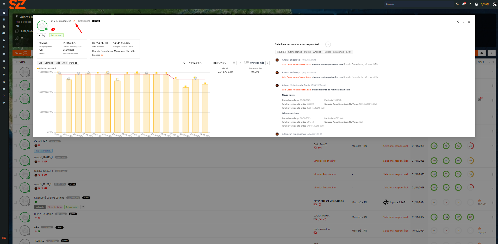
Task: Click the red money icon under the plant name
Action: [x=53, y=29]
